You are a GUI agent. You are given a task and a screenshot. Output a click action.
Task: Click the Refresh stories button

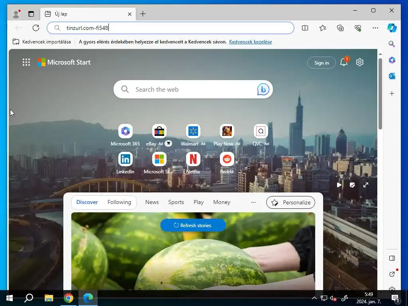[x=193, y=226]
